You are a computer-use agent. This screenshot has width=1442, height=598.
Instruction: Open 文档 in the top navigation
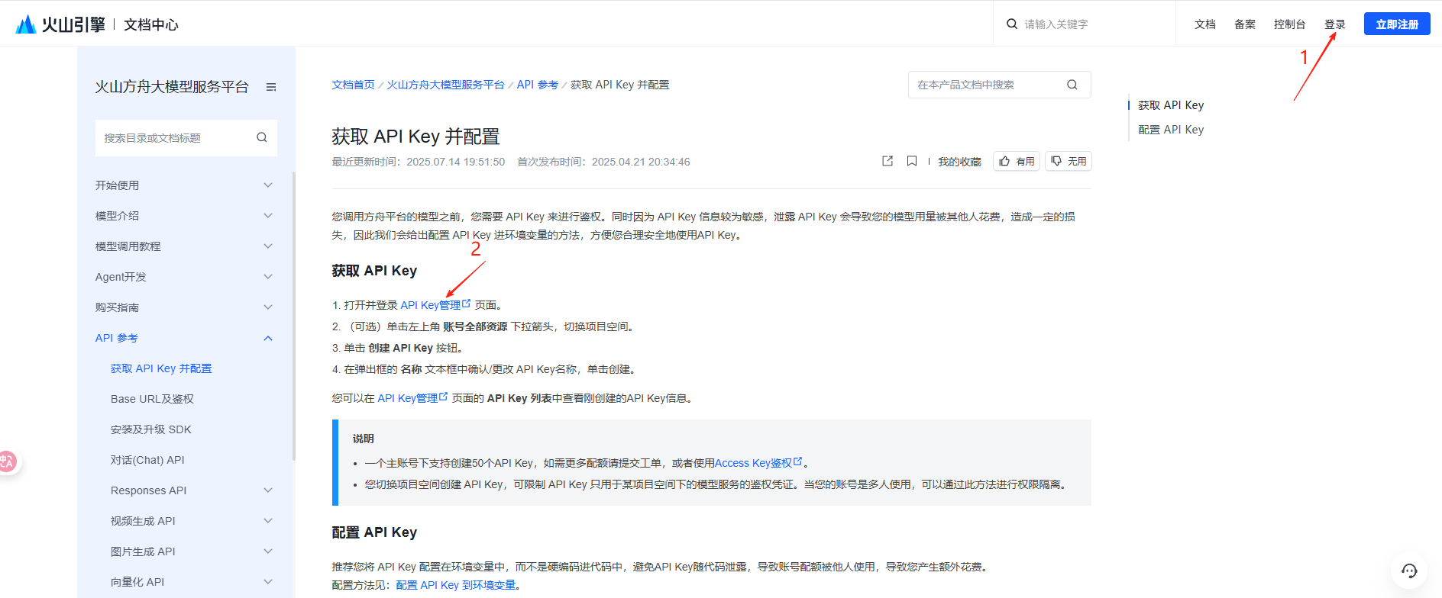point(1205,24)
